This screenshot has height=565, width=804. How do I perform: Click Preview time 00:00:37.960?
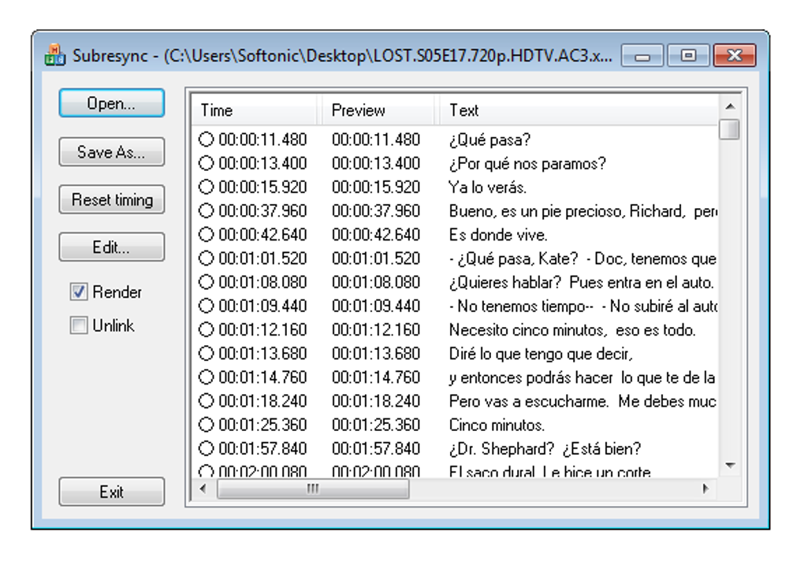[376, 210]
